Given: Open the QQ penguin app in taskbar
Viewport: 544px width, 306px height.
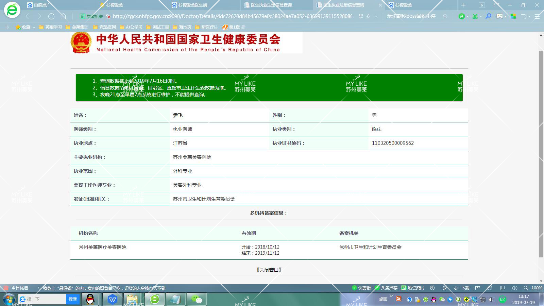Looking at the screenshot, I should coord(90,299).
